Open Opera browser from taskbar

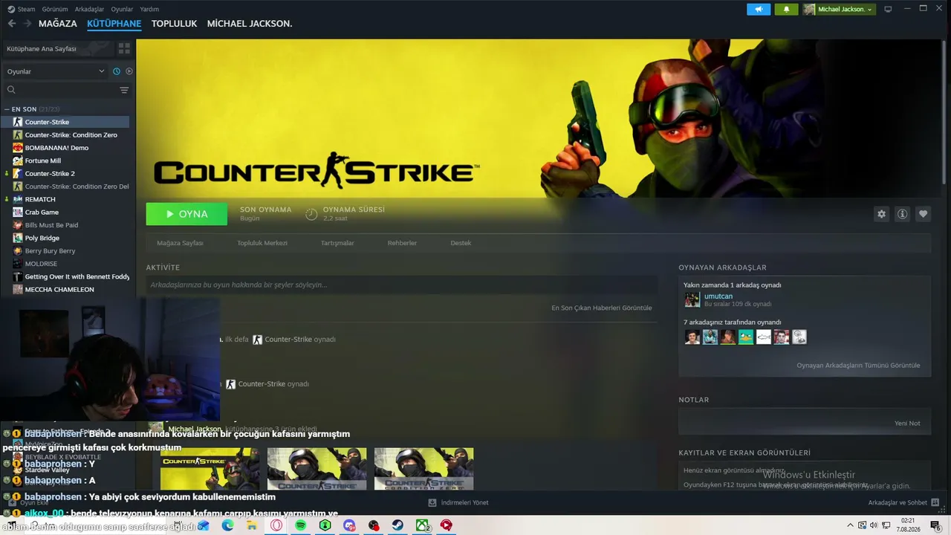point(276,525)
